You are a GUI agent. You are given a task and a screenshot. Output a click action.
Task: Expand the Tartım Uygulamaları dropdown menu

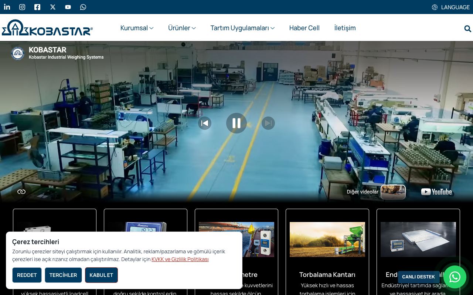(242, 28)
